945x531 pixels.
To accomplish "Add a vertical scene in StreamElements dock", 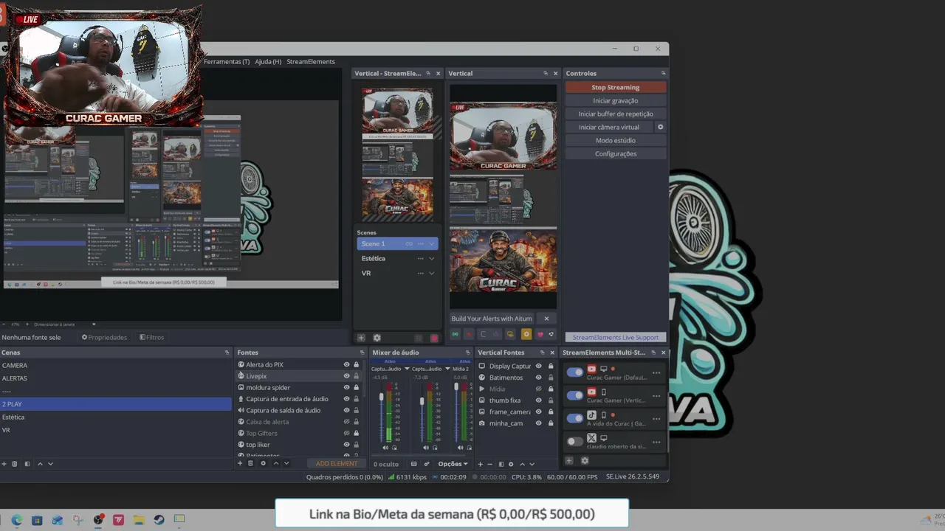I will [x=361, y=338].
